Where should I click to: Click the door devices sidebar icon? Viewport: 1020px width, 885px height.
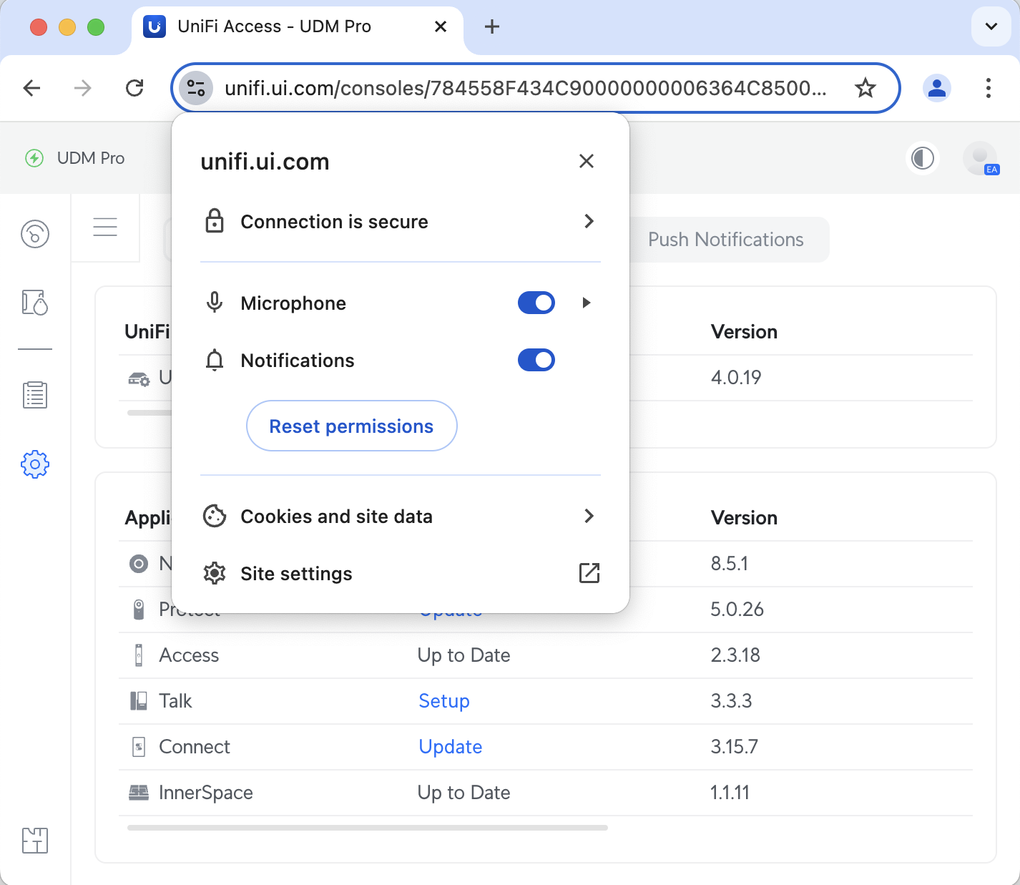pos(35,303)
